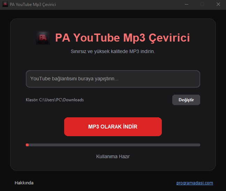Visit the programadasi.com link

tap(195, 183)
